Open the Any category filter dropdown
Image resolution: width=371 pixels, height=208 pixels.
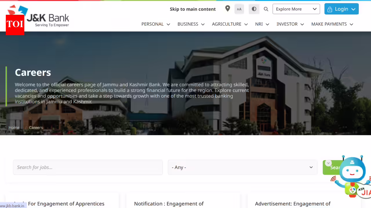tap(242, 167)
